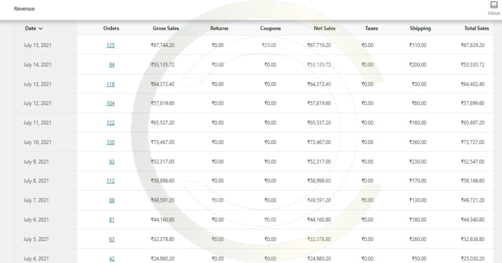Select the ₹30.00 shipping value

(x=419, y=84)
